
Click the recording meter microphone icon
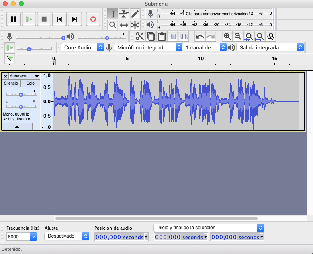tap(151, 14)
